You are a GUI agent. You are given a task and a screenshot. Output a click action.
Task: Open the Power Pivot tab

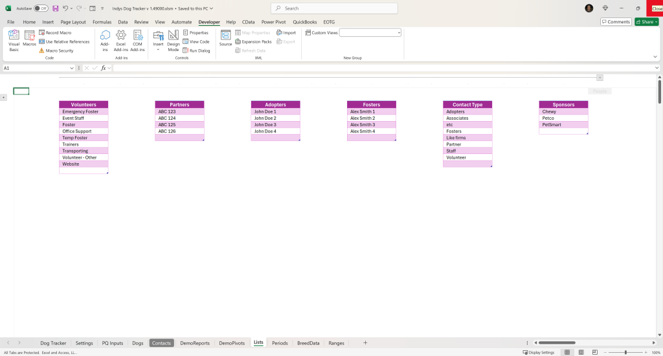click(x=274, y=22)
